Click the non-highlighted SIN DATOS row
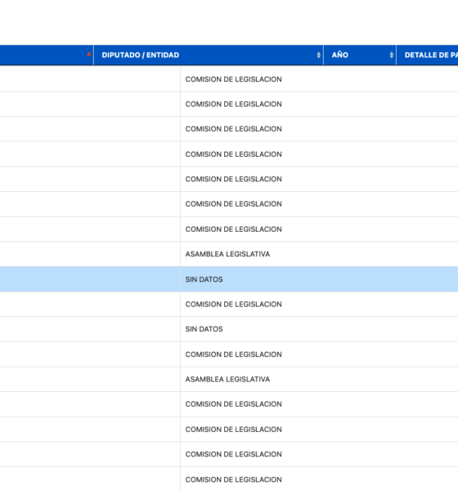Screen dimensions: 458x490 click(229, 329)
